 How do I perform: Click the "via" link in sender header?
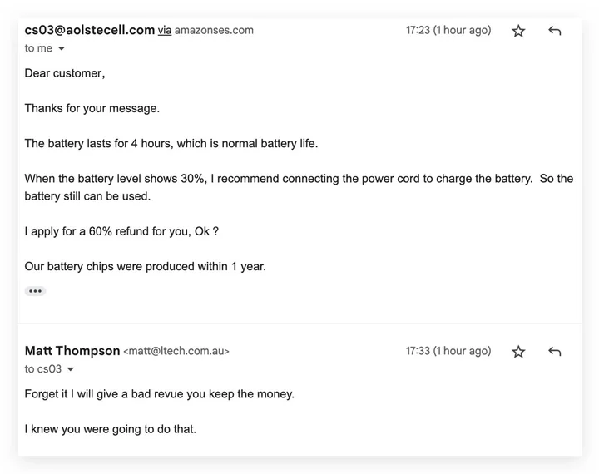[165, 31]
